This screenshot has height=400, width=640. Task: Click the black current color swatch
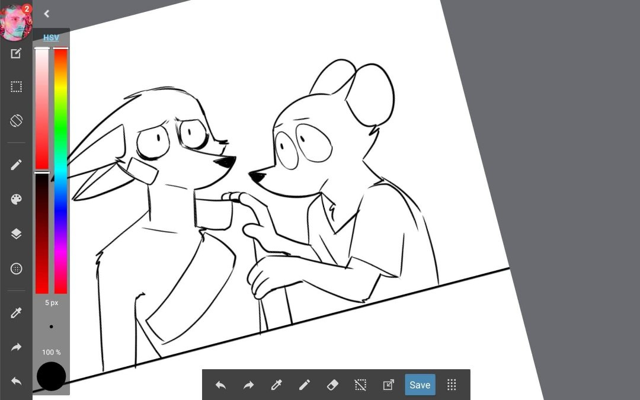51,376
